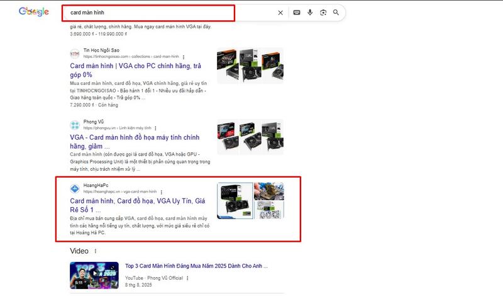The height and width of the screenshot is (296, 503).
Task: Click the phongvu.vn URL breadcrumb
Action: point(117,128)
